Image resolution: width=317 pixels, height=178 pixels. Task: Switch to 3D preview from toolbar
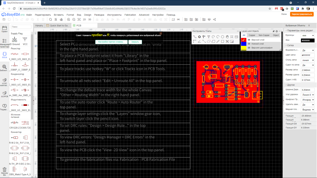pyautogui.click(x=90, y=20)
